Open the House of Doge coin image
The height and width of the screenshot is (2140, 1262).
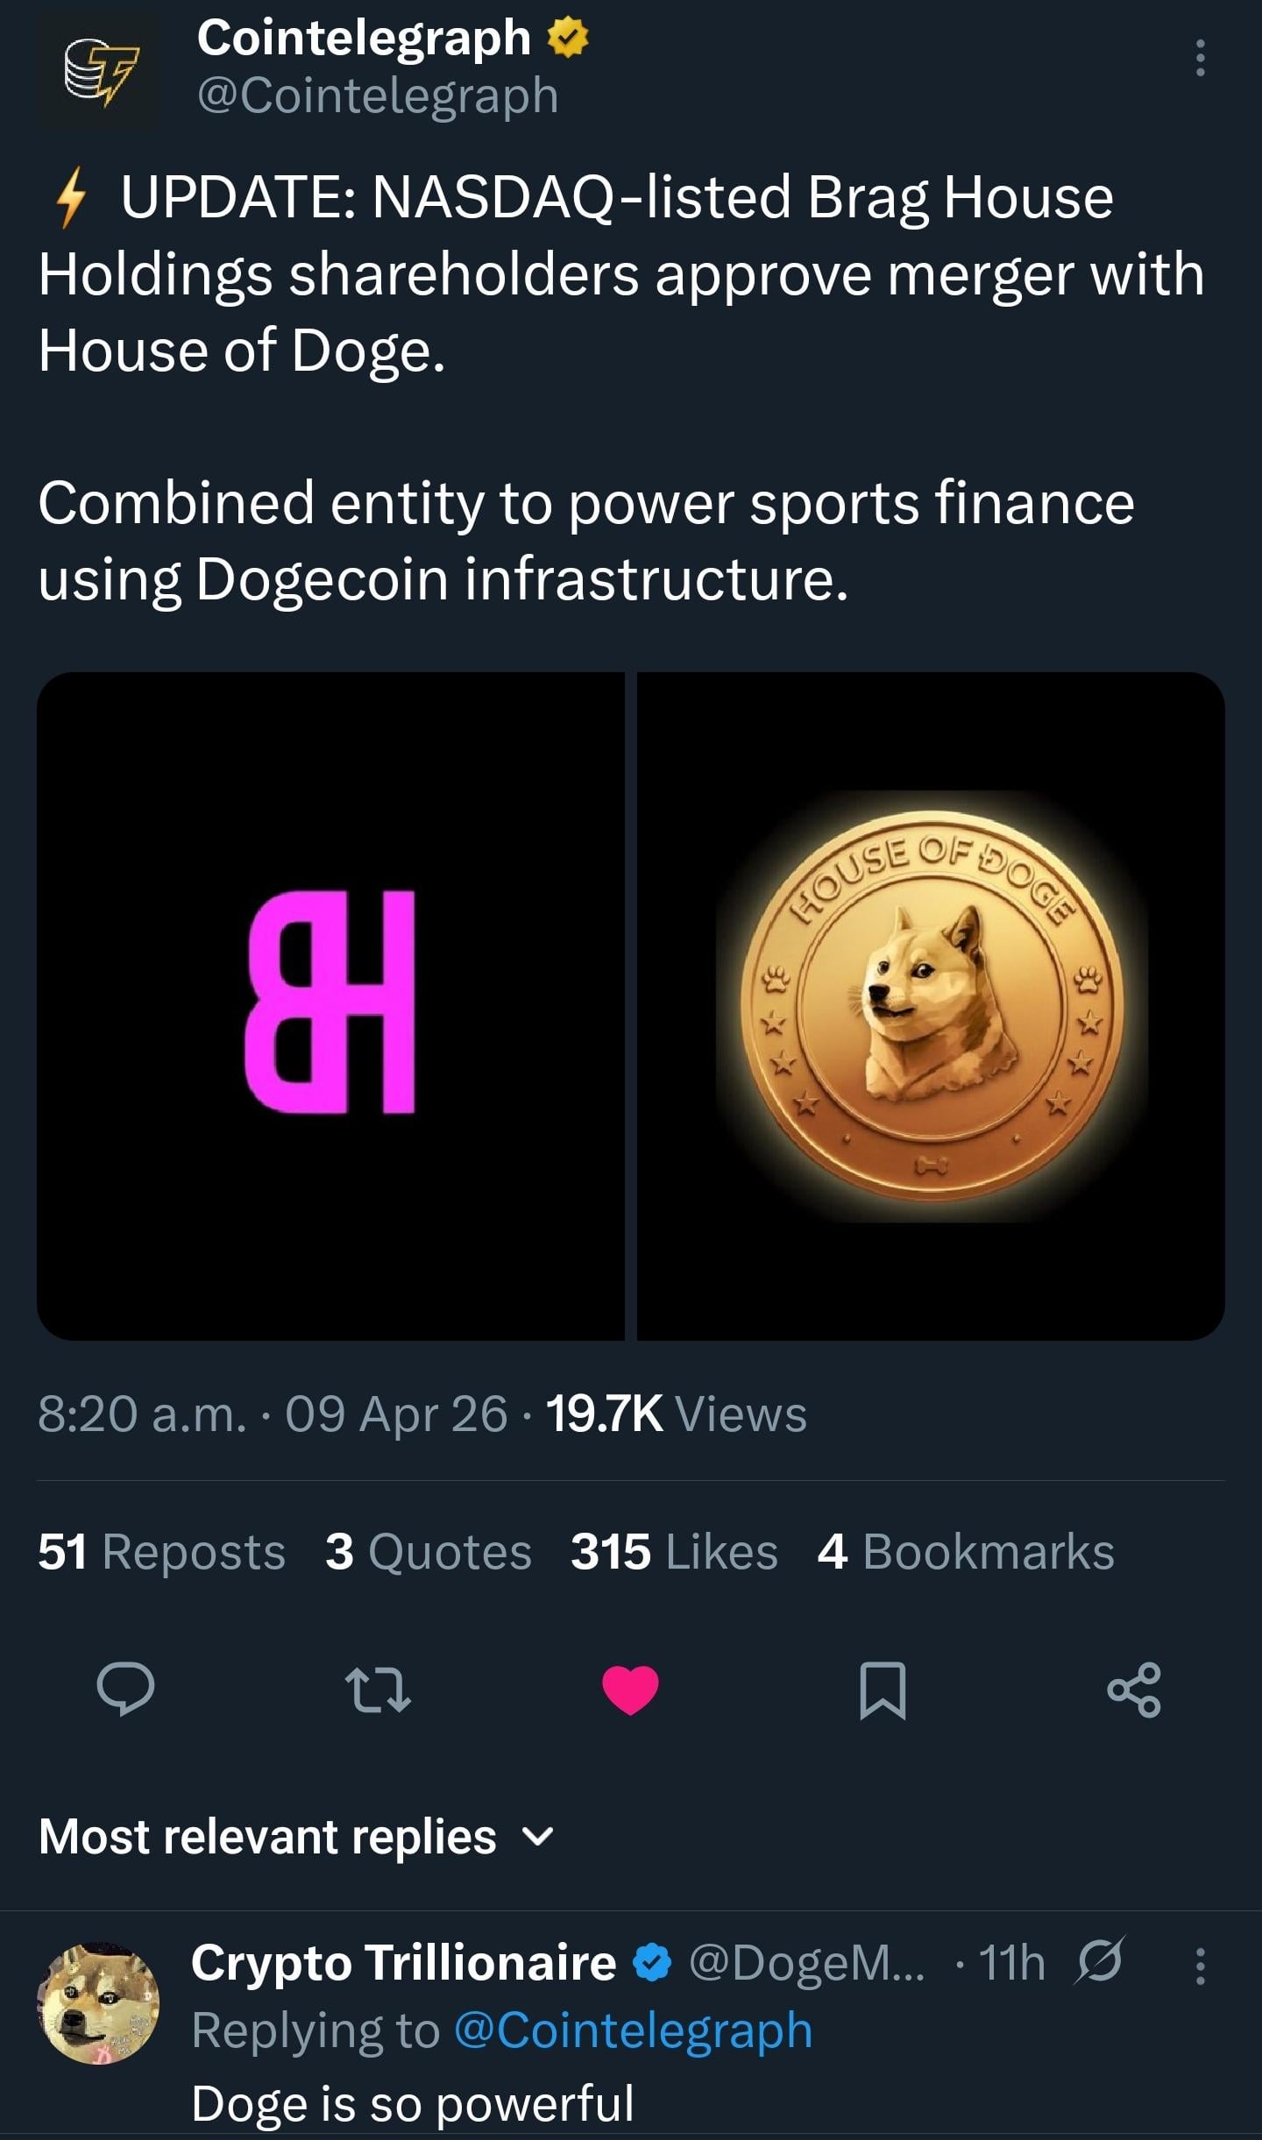click(x=931, y=1005)
